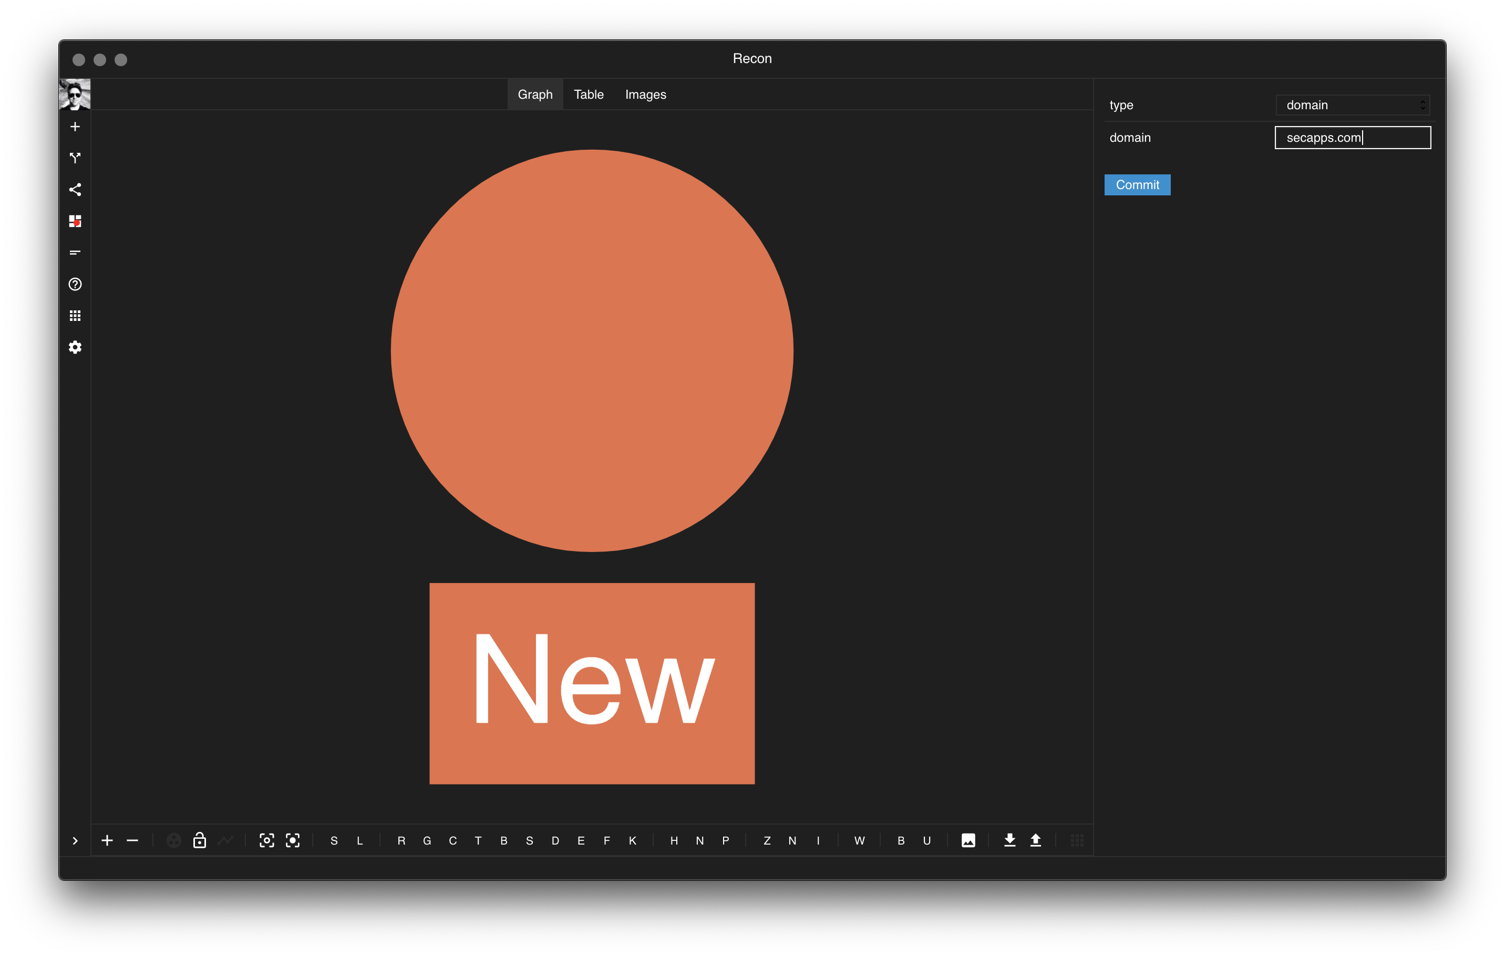Screen dimensions: 1505x958
Task: Open the share icon in sidebar
Action: pyautogui.click(x=75, y=190)
